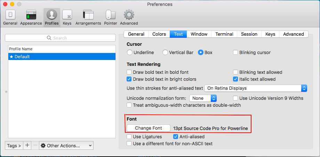Disable Draw bold text in bright colors
Image resolution: width=320 pixels, height=157 pixels.
click(x=129, y=79)
